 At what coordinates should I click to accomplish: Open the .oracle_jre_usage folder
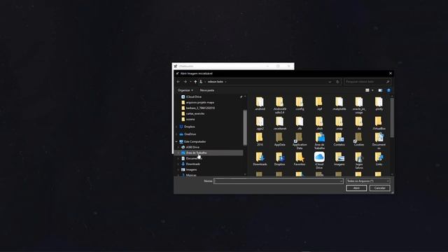pos(359,105)
